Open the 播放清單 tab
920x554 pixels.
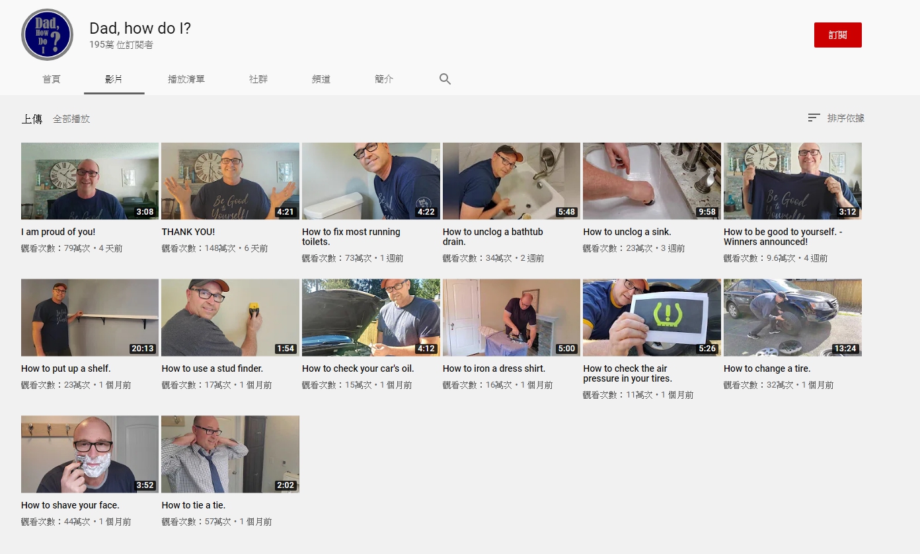click(x=186, y=79)
